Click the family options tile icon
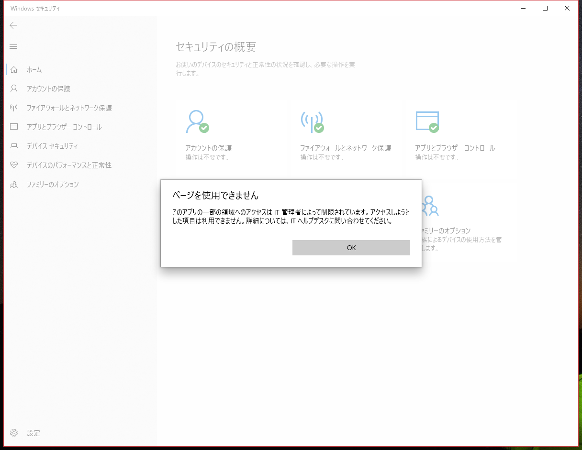 (430, 206)
